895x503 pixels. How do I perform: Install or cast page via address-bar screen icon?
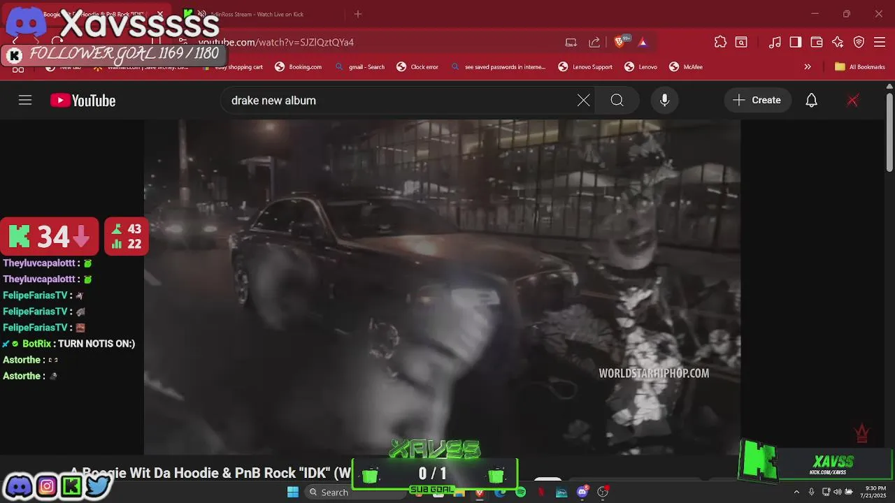[571, 42]
